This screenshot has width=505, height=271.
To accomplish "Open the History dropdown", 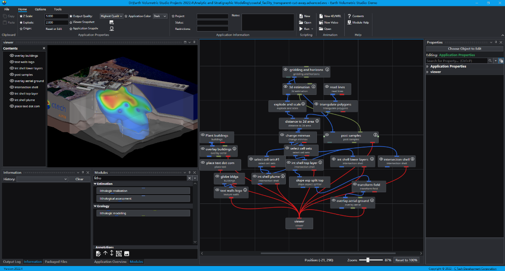I will click(x=42, y=179).
